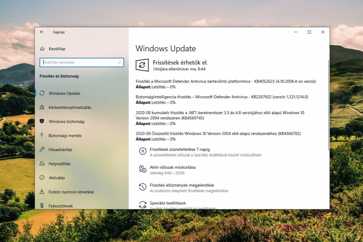
Task: Click the KB4569745 .NET cumulative update entry
Action: 220,115
